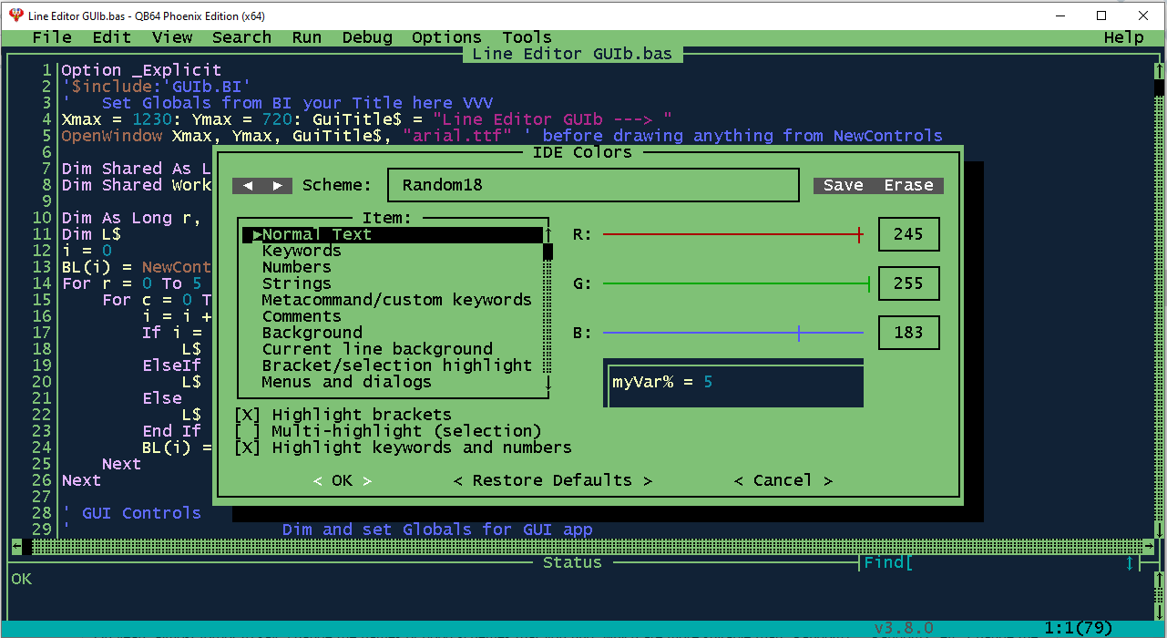This screenshot has width=1167, height=638.
Task: Toggle Highlight keywords and numbers checkbox
Action: [x=247, y=448]
